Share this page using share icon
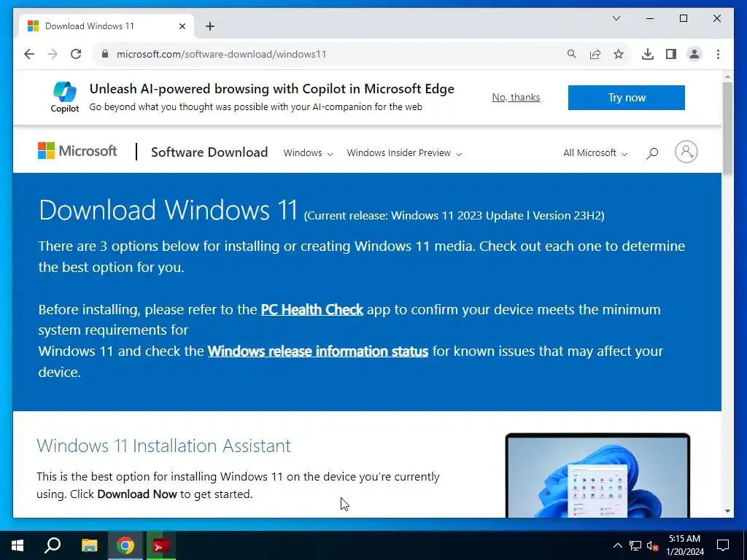 coord(595,54)
